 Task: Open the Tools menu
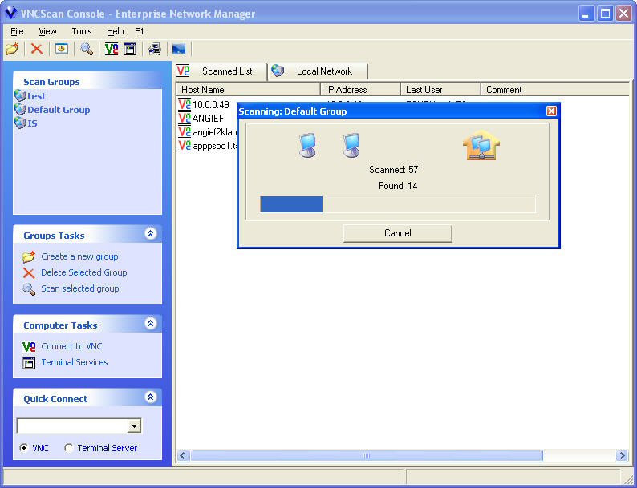(x=82, y=31)
